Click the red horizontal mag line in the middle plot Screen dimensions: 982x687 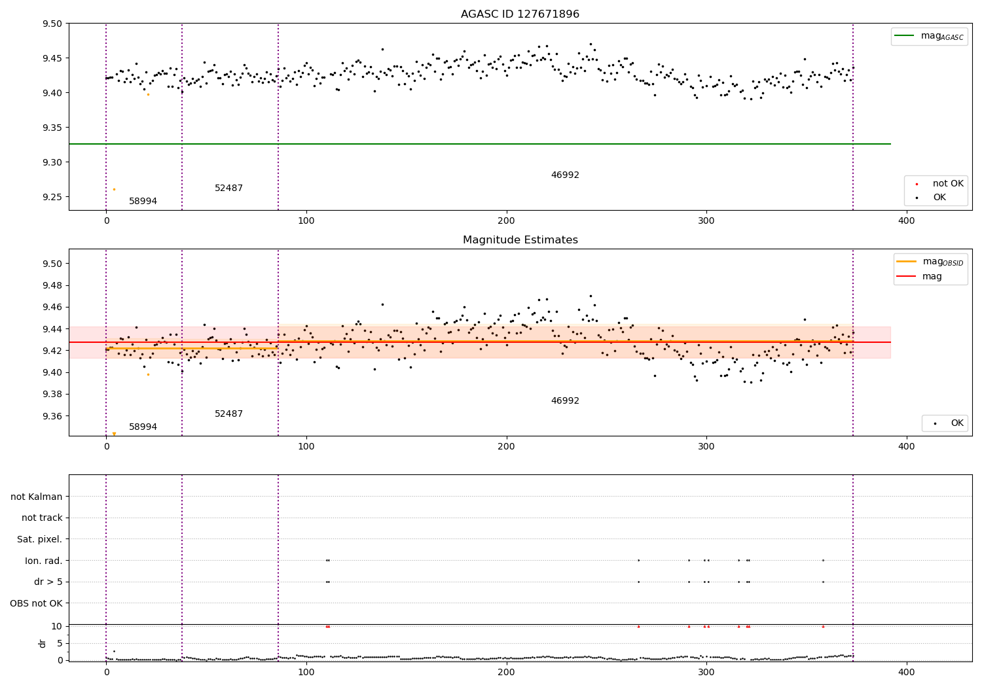coord(479,342)
